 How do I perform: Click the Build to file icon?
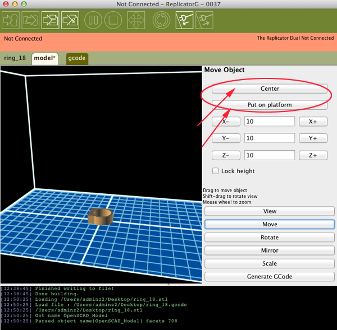point(51,20)
